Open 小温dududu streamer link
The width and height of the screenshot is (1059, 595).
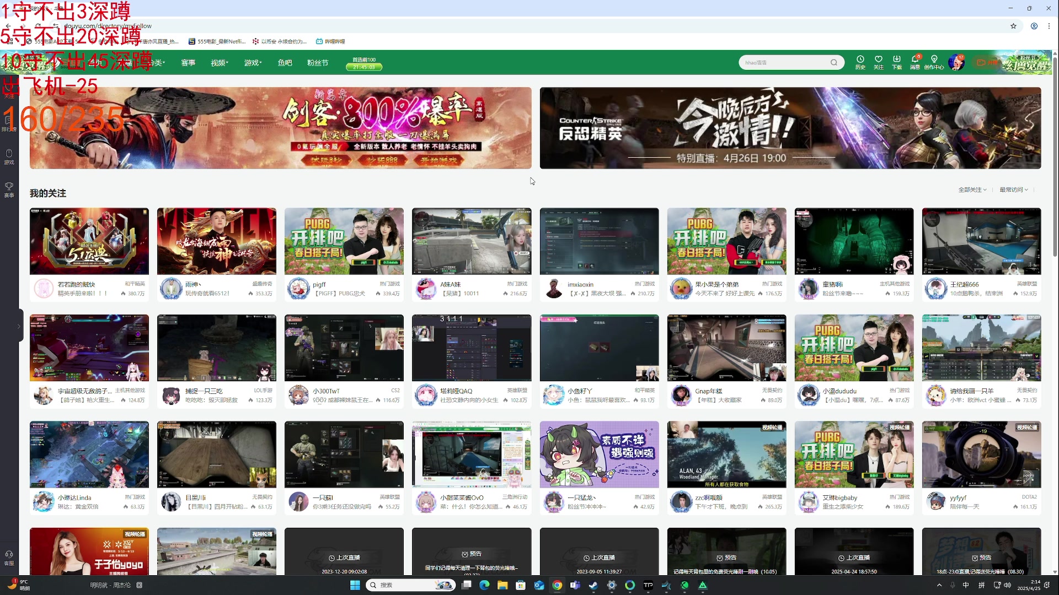pos(839,391)
